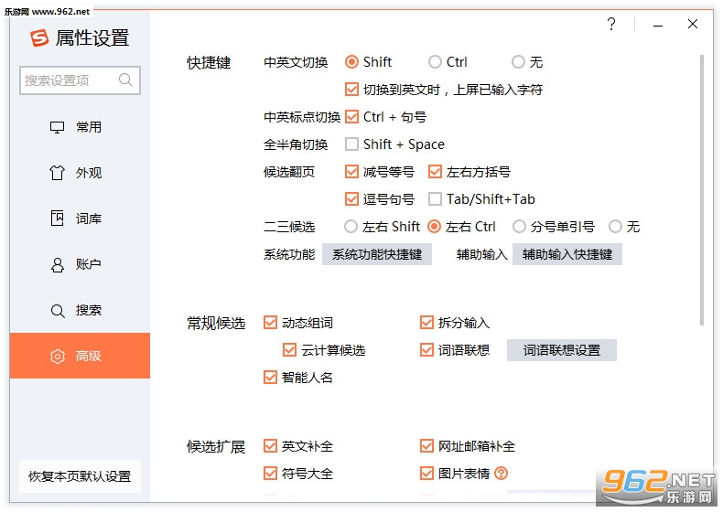Select 无 for 二三候选
This screenshot has height=512, width=723.
click(615, 226)
